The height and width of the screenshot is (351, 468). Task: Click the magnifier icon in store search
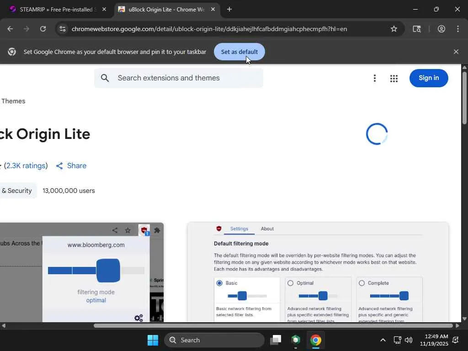click(105, 78)
